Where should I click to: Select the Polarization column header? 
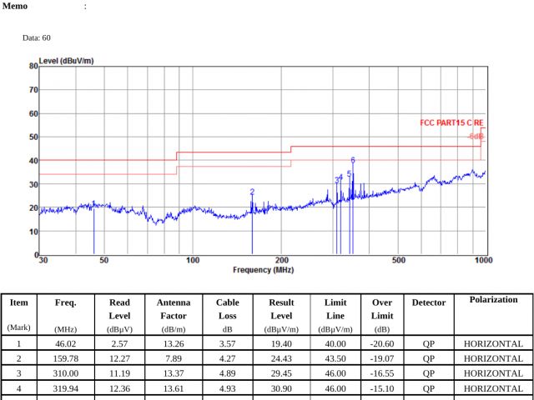493,300
